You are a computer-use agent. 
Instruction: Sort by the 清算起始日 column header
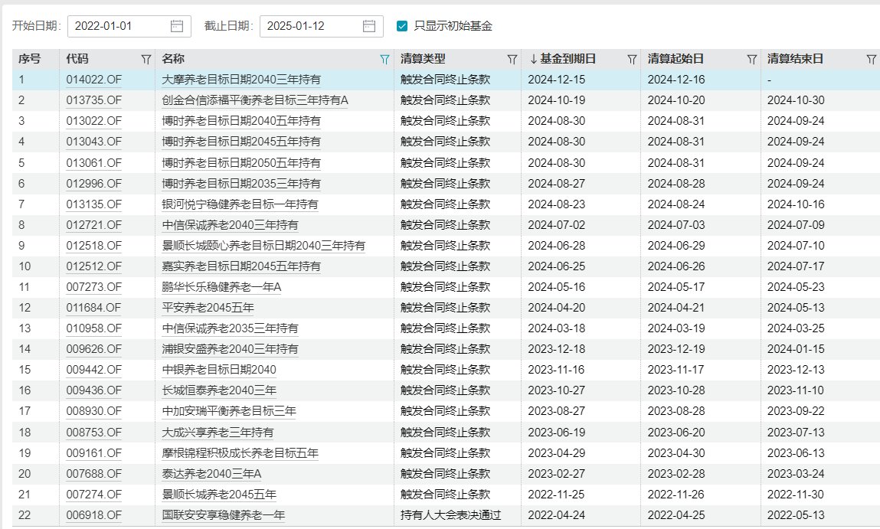coord(676,59)
